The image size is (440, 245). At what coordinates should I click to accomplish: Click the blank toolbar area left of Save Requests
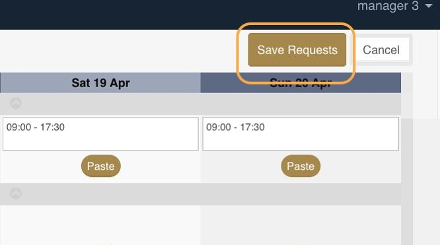click(x=118, y=50)
